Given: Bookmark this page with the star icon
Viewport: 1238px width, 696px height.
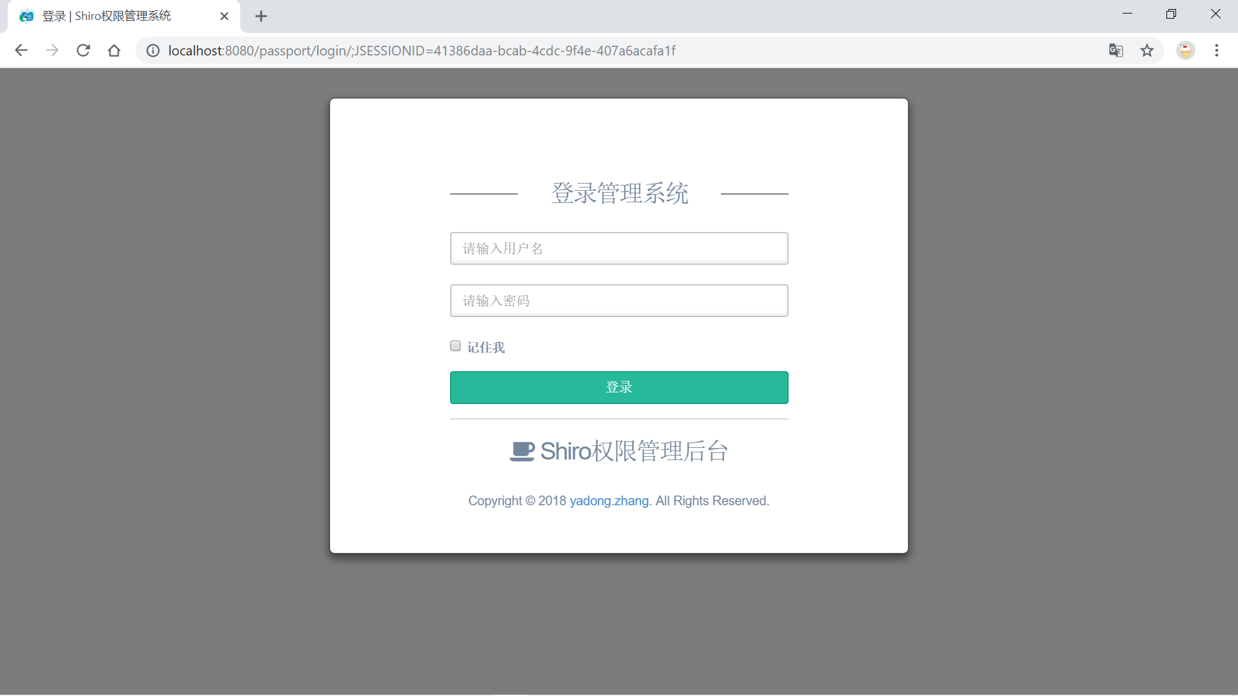Looking at the screenshot, I should (x=1147, y=50).
